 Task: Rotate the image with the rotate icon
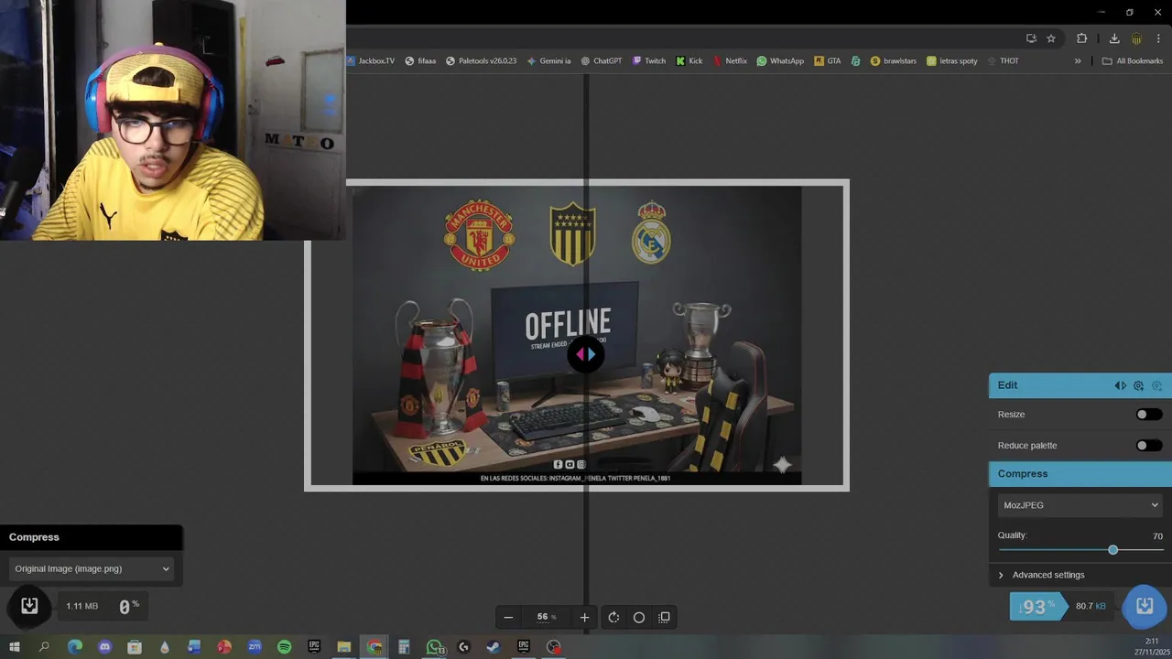[613, 617]
